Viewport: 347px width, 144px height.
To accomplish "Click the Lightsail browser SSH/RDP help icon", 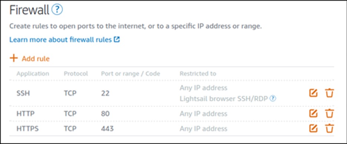I will tap(273, 99).
